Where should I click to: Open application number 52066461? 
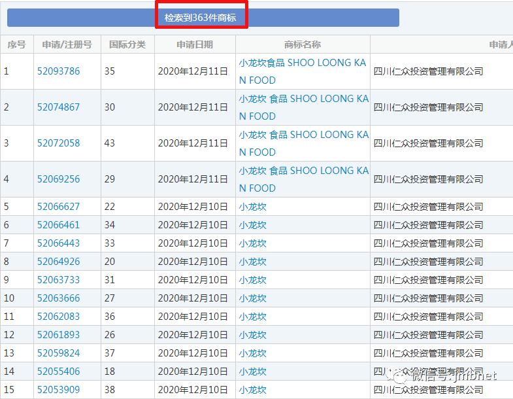tap(58, 225)
